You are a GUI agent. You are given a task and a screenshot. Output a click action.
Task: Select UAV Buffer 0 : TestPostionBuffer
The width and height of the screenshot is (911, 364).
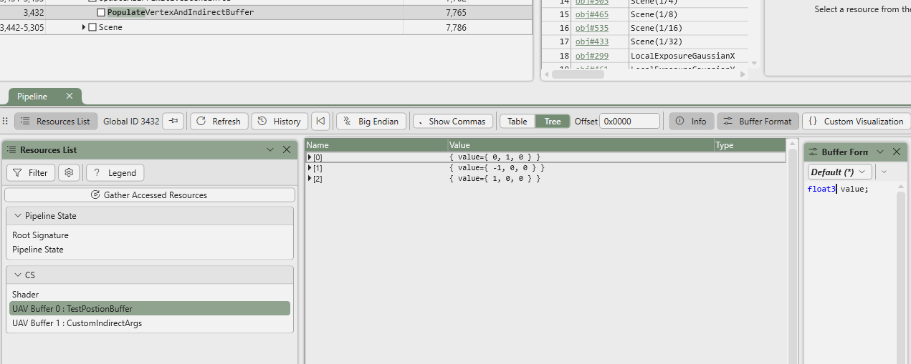tap(150, 308)
